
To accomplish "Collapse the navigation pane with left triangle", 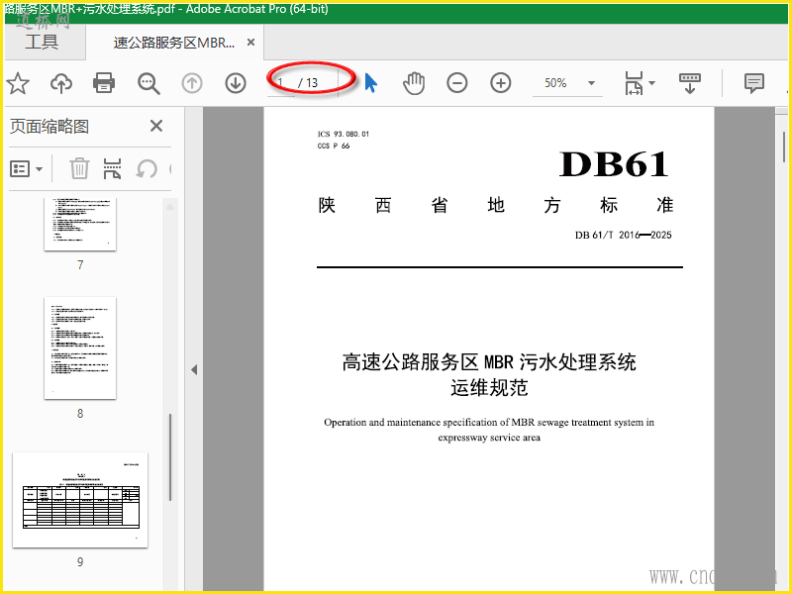I will [194, 369].
